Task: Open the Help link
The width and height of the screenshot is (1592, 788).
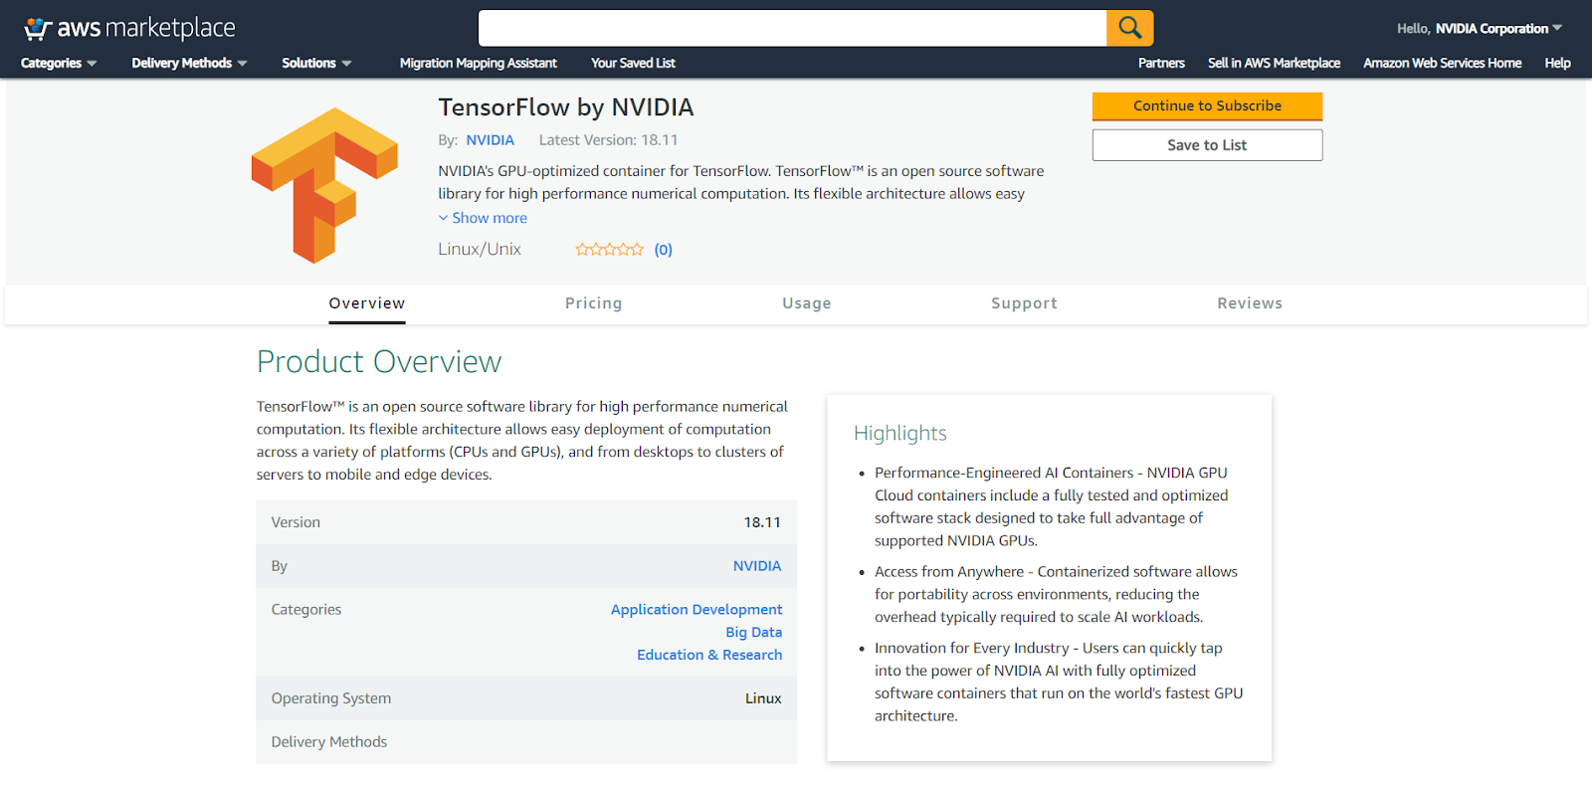Action: pyautogui.click(x=1557, y=63)
